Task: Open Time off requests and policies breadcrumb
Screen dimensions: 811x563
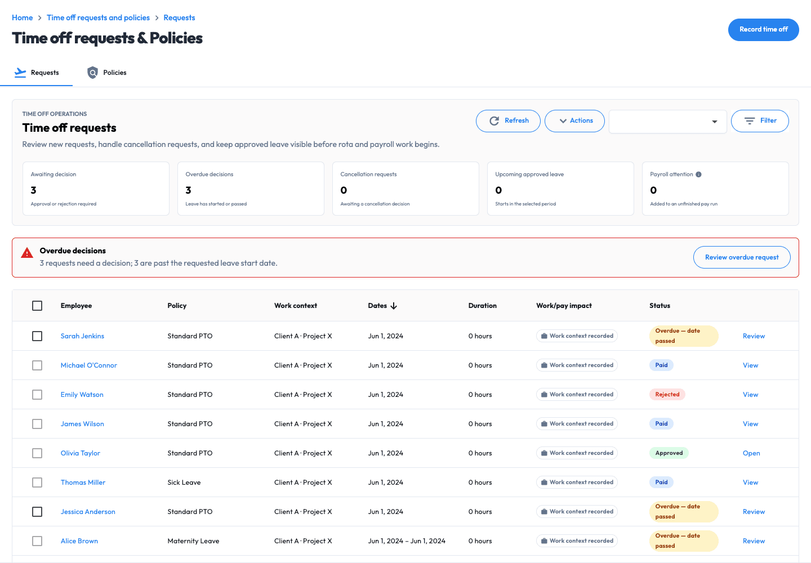Action: tap(99, 18)
